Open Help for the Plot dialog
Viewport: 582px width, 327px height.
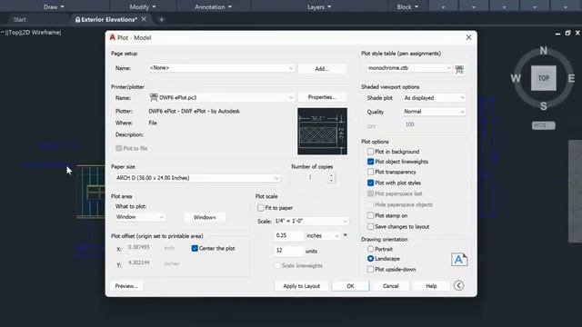[431, 286]
